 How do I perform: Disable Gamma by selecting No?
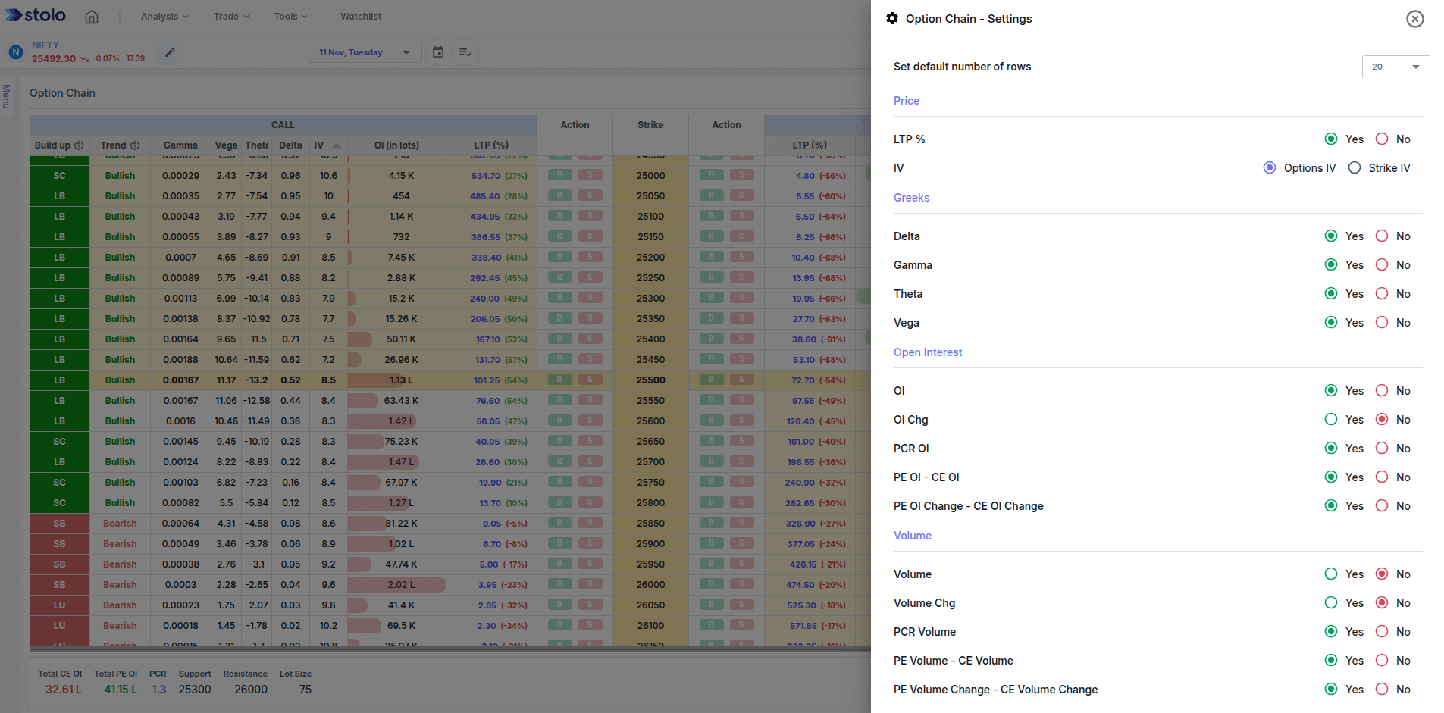point(1382,265)
